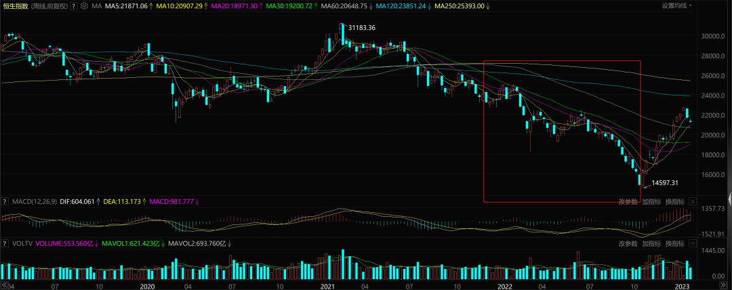This screenshot has width=732, height=290.
Task: Click the VOLTV indicator label
Action: (x=22, y=243)
